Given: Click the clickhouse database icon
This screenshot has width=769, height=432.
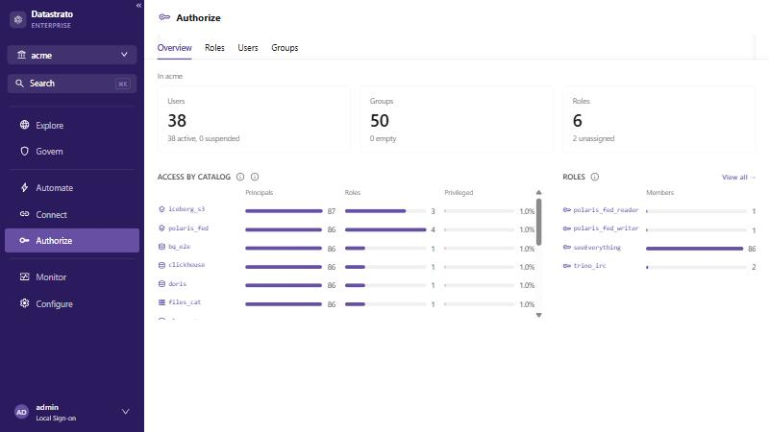Looking at the screenshot, I should click(161, 265).
